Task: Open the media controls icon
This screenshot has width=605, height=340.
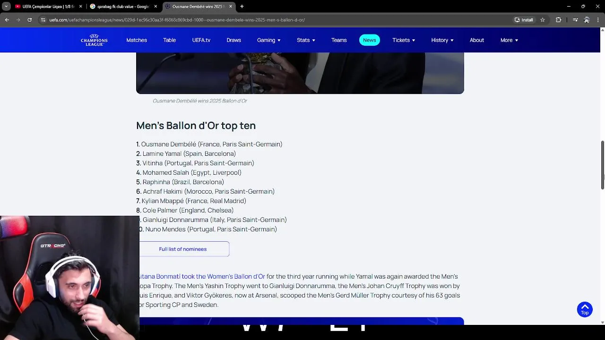Action: pyautogui.click(x=575, y=20)
